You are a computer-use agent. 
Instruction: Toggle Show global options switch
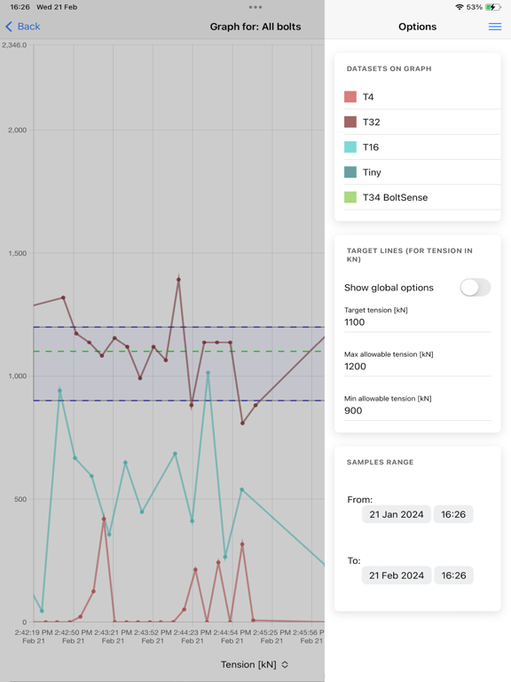[x=476, y=288]
